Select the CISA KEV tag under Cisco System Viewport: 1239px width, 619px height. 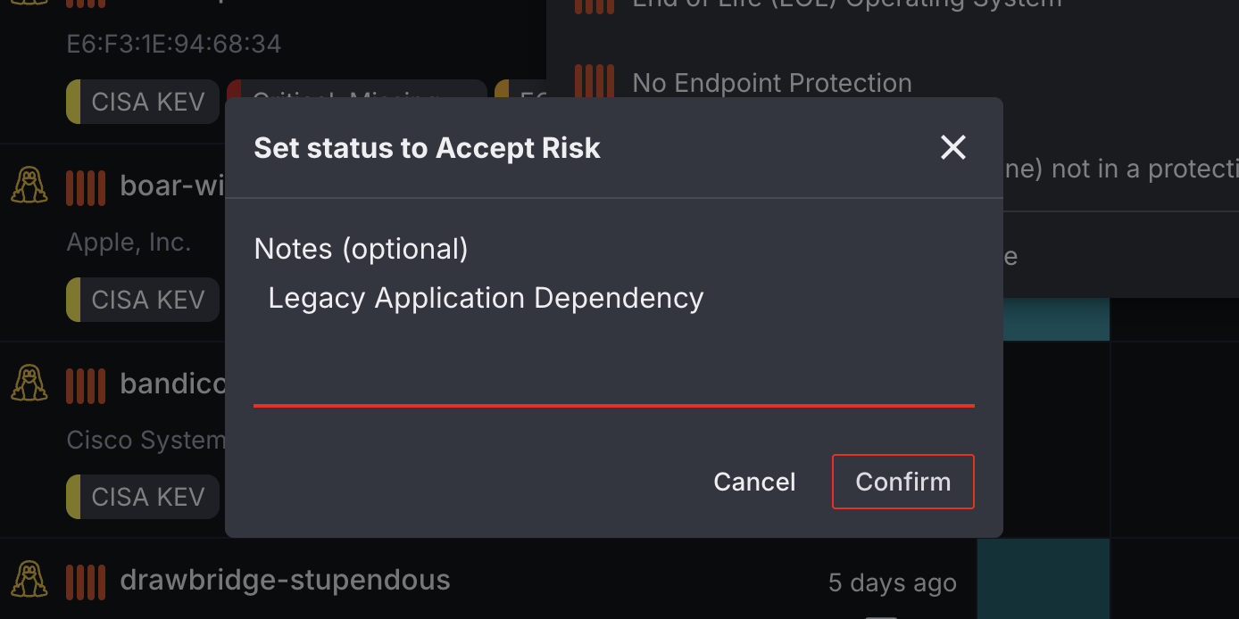[x=143, y=496]
